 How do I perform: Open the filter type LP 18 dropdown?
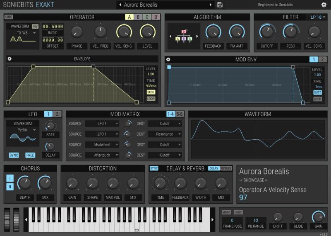(x=316, y=17)
